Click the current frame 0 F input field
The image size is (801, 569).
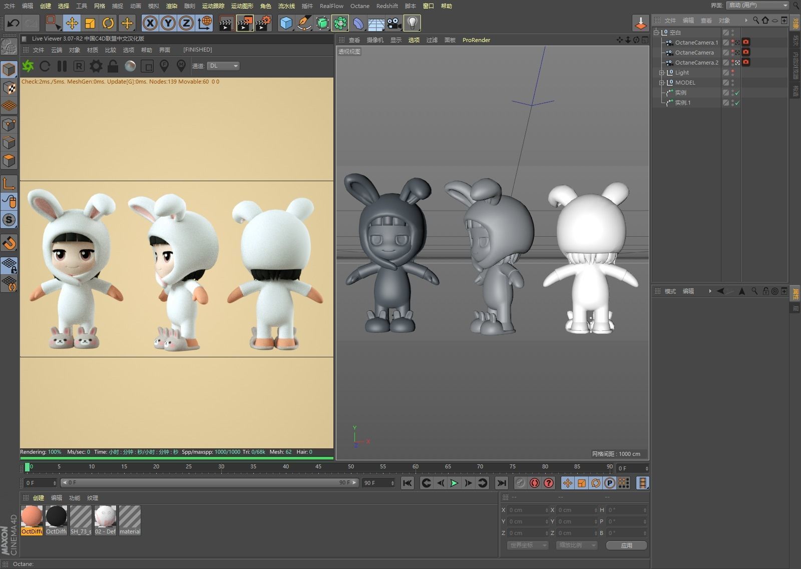40,483
